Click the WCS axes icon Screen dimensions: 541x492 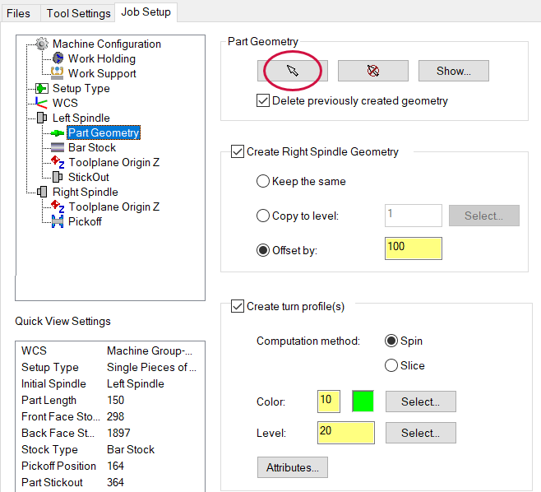point(41,103)
